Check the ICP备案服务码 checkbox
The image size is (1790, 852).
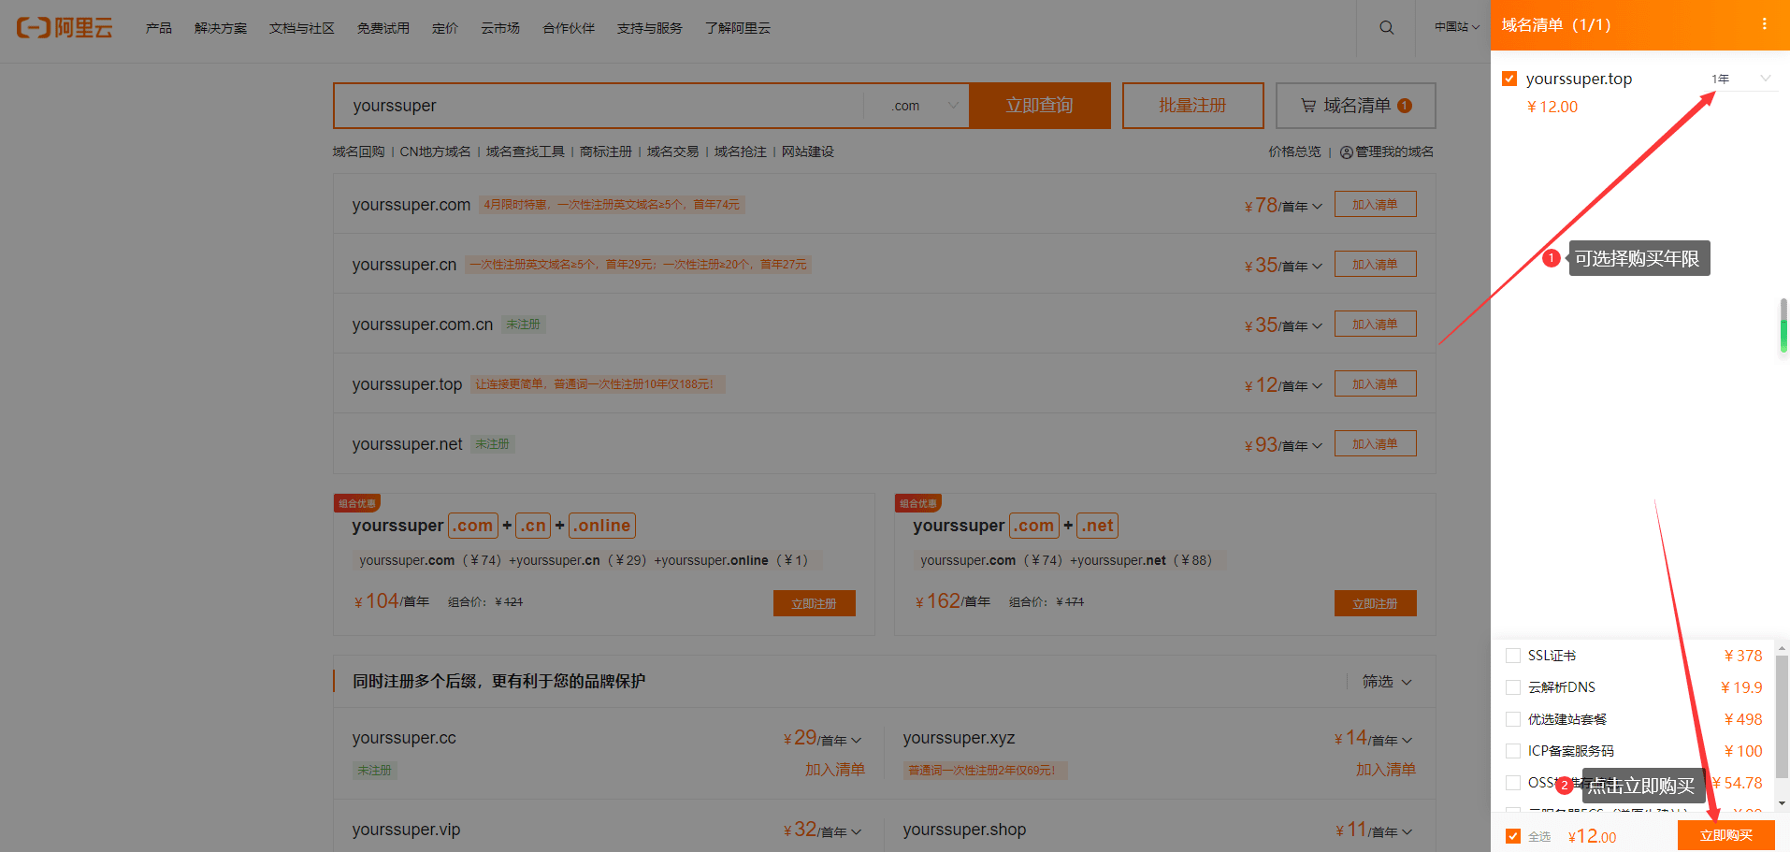(x=1513, y=751)
